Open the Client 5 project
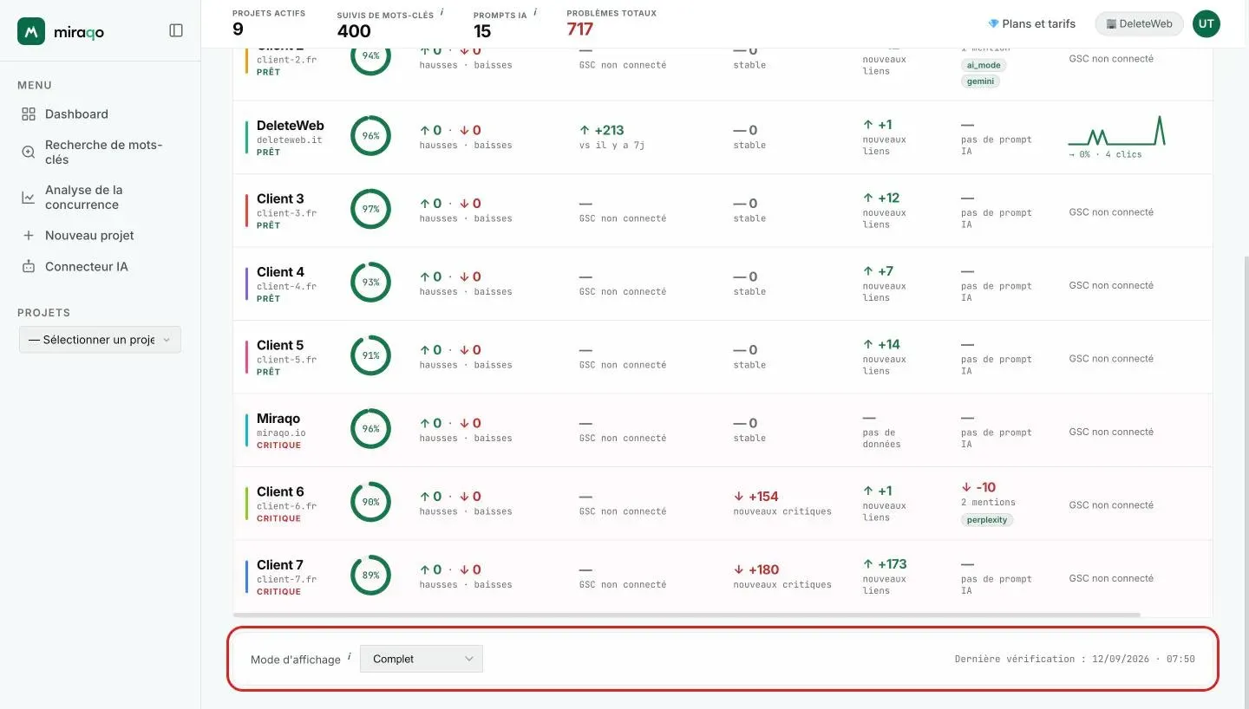 (280, 345)
